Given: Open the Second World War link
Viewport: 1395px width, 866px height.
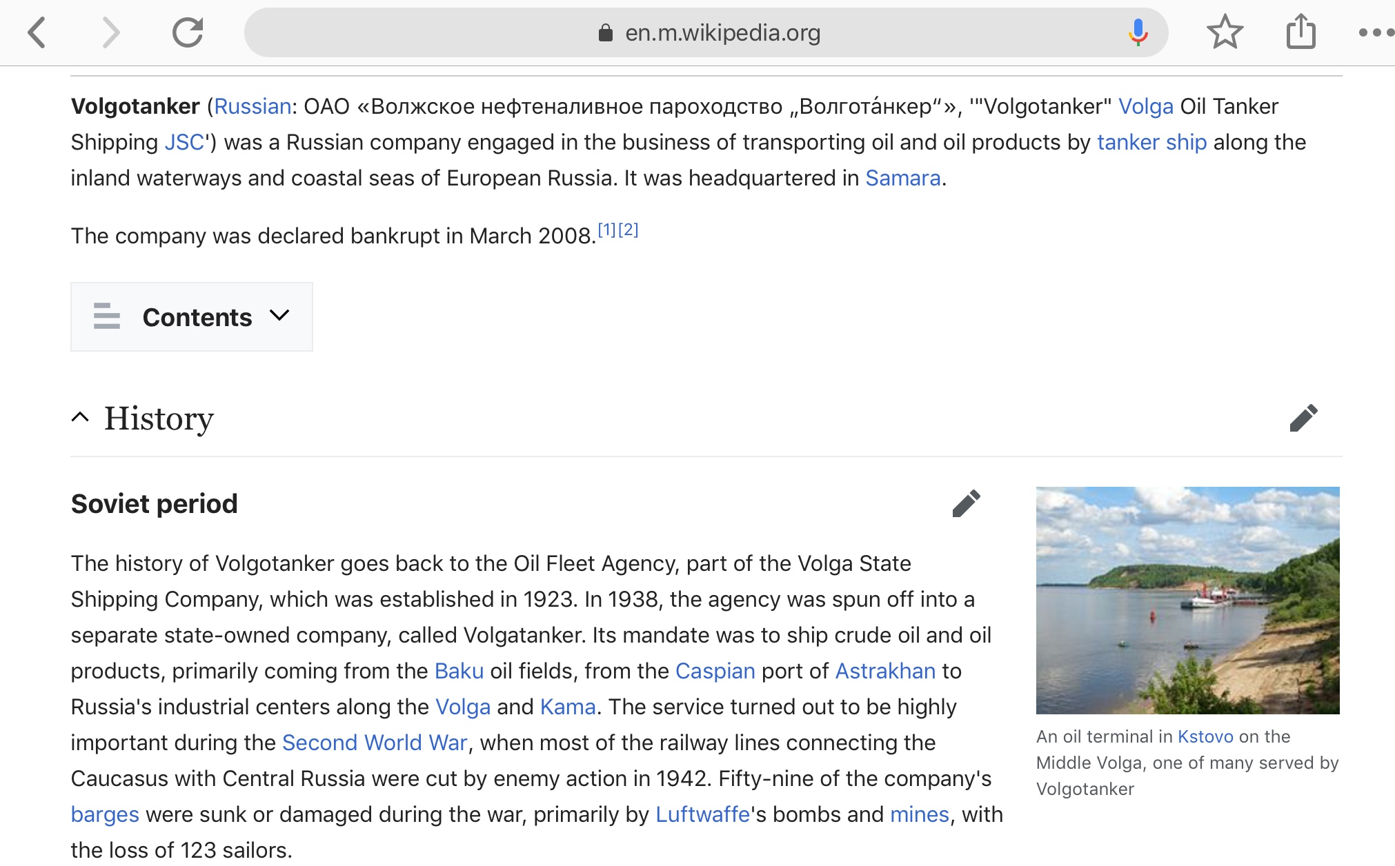Looking at the screenshot, I should point(375,743).
